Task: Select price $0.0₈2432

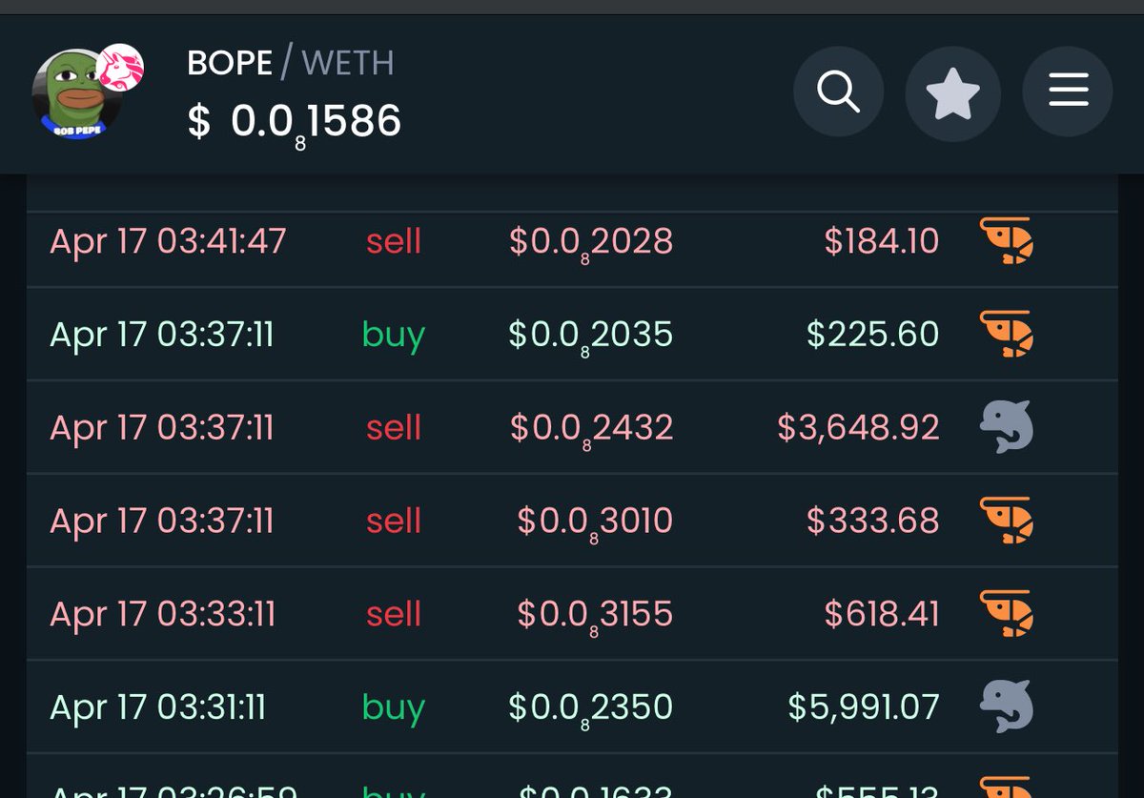Action: click(x=591, y=430)
